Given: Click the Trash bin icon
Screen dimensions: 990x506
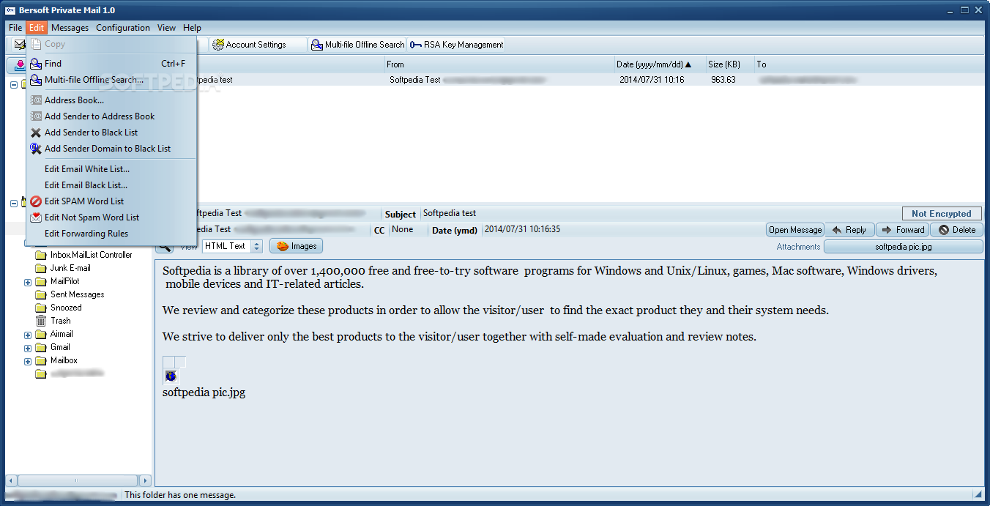Looking at the screenshot, I should [41, 321].
